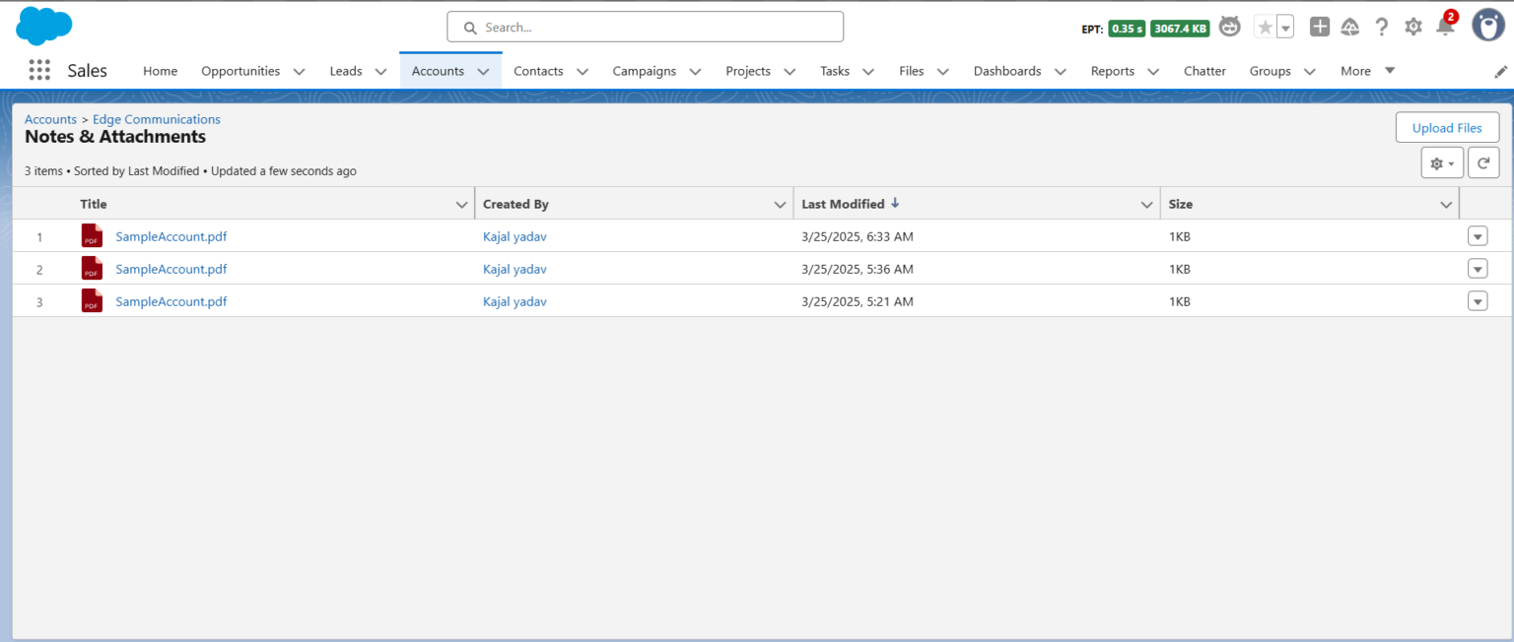Click the Upload Files button
Viewport: 1514px width, 642px height.
(1446, 127)
